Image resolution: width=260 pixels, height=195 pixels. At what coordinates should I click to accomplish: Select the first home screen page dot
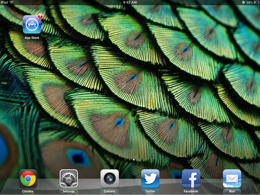[130, 160]
